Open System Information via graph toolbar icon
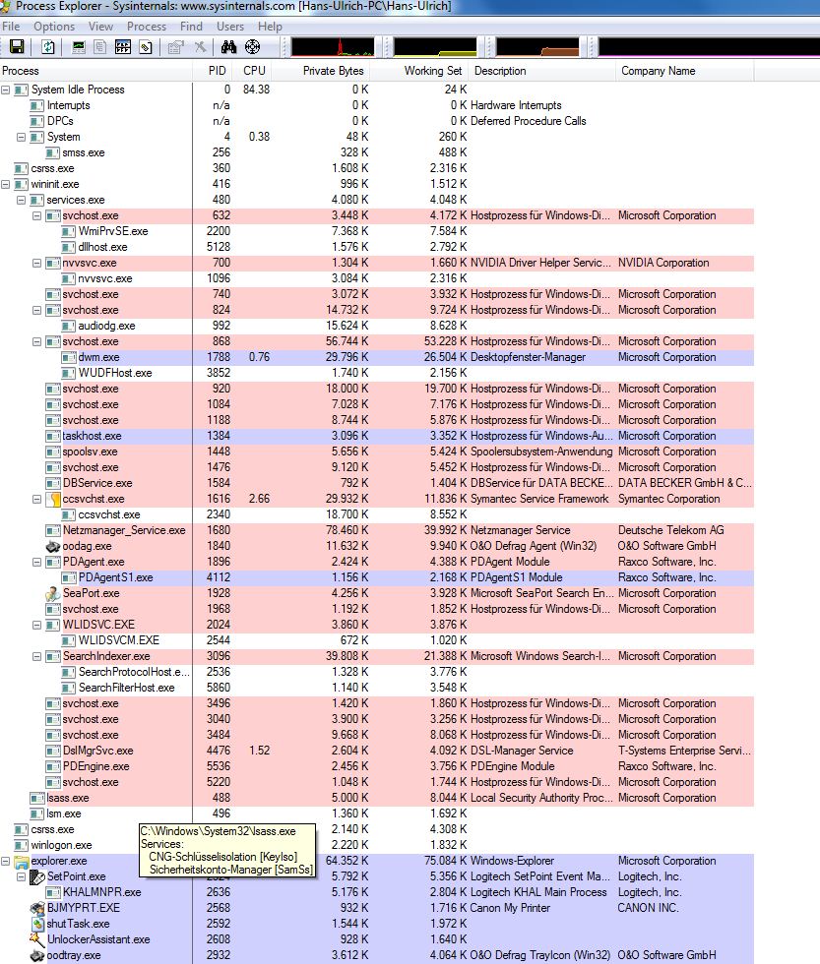820x964 pixels. pyautogui.click(x=79, y=47)
